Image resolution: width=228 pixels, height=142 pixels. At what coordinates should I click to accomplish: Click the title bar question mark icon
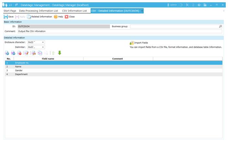[x=198, y=5]
